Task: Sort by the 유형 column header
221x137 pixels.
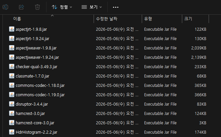Action: 148,19
